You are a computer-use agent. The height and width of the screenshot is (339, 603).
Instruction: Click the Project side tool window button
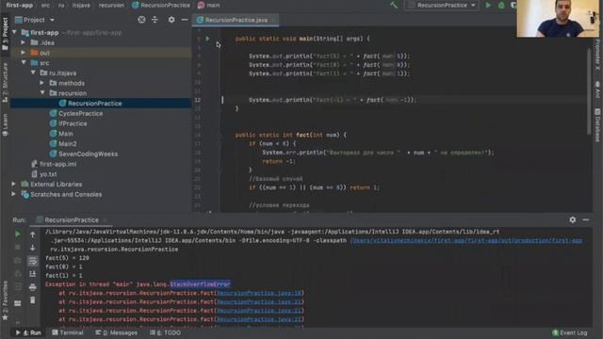5,34
